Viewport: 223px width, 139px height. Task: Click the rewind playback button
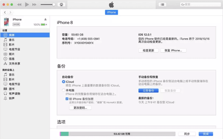[19, 5]
